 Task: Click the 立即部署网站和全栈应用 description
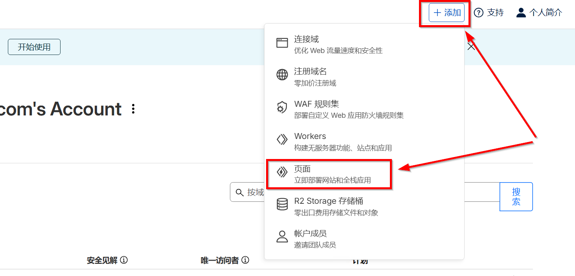tap(333, 181)
